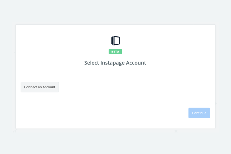Click Connect an Account button

[40, 87]
